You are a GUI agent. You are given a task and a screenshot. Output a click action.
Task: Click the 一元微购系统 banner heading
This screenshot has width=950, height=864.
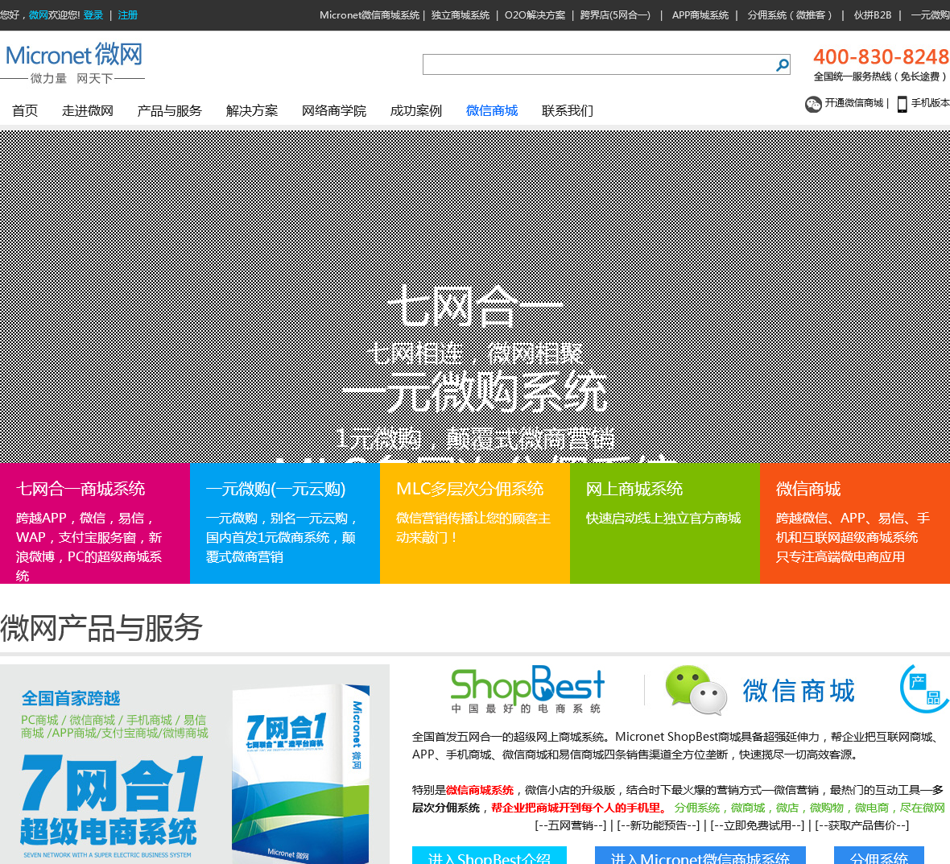point(475,392)
